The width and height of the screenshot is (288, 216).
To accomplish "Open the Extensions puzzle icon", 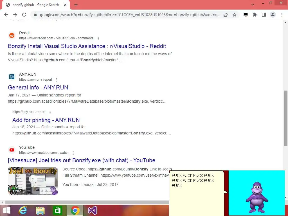I will click(255, 15).
